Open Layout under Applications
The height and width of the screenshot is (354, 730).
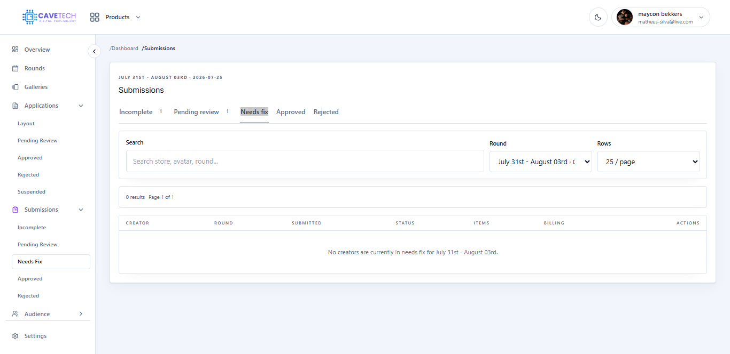[26, 124]
